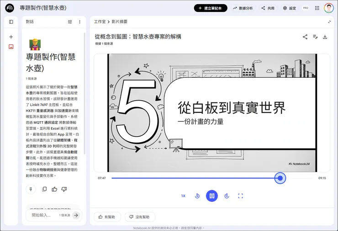
Task: Add a source with the plus icon
Action: 11,37
